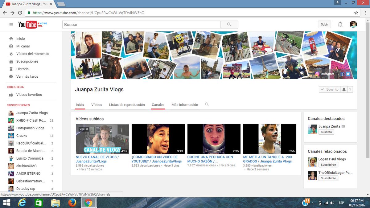Click the search magnifier button
This screenshot has width=370, height=208.
point(229,25)
